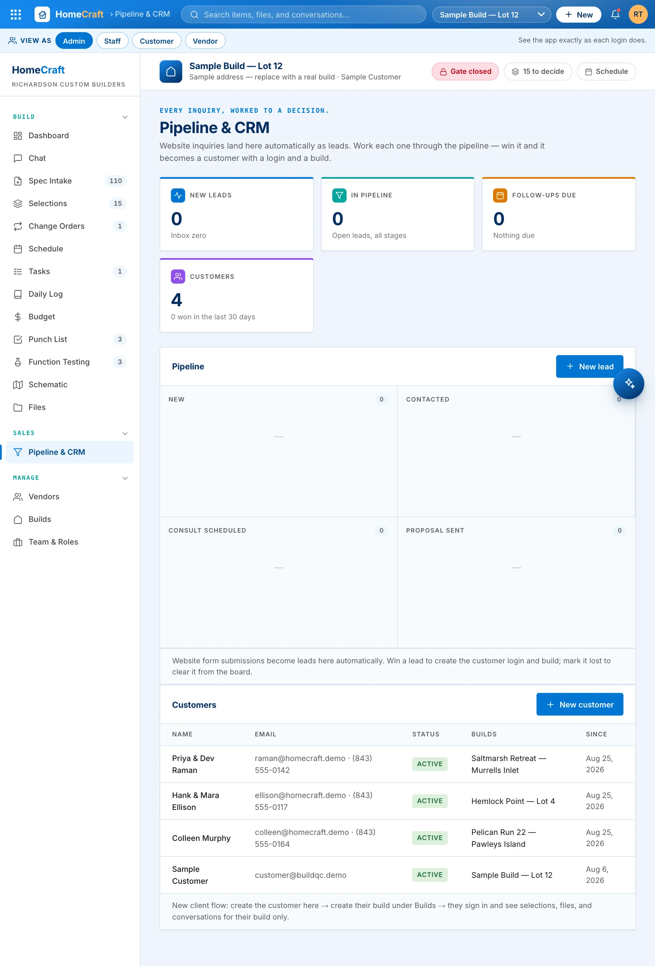
Task: Collapse the MANAGE sidebar section
Action: (125, 478)
